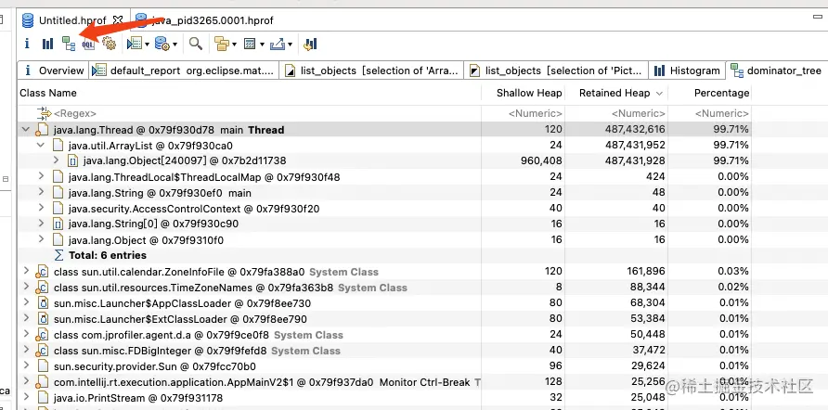Expand the sun.security.provider.Sun node
This screenshot has width=828, height=410.
26,365
